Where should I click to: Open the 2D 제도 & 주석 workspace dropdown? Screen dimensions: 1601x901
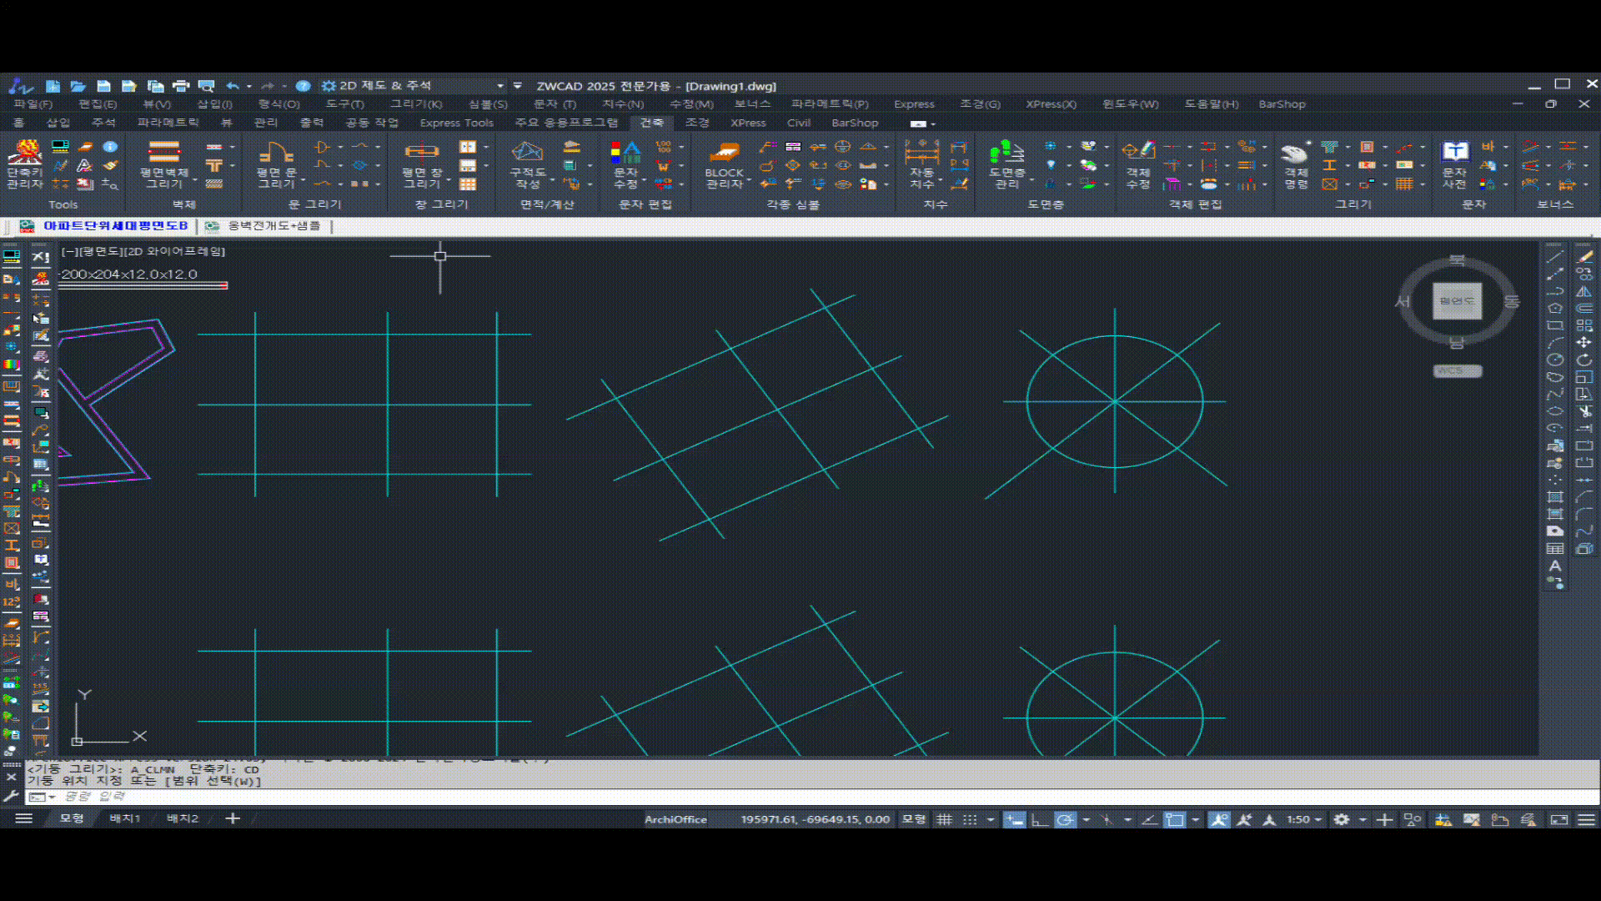[x=500, y=86]
